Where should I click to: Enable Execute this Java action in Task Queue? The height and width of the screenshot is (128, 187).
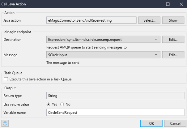(x=6, y=79)
